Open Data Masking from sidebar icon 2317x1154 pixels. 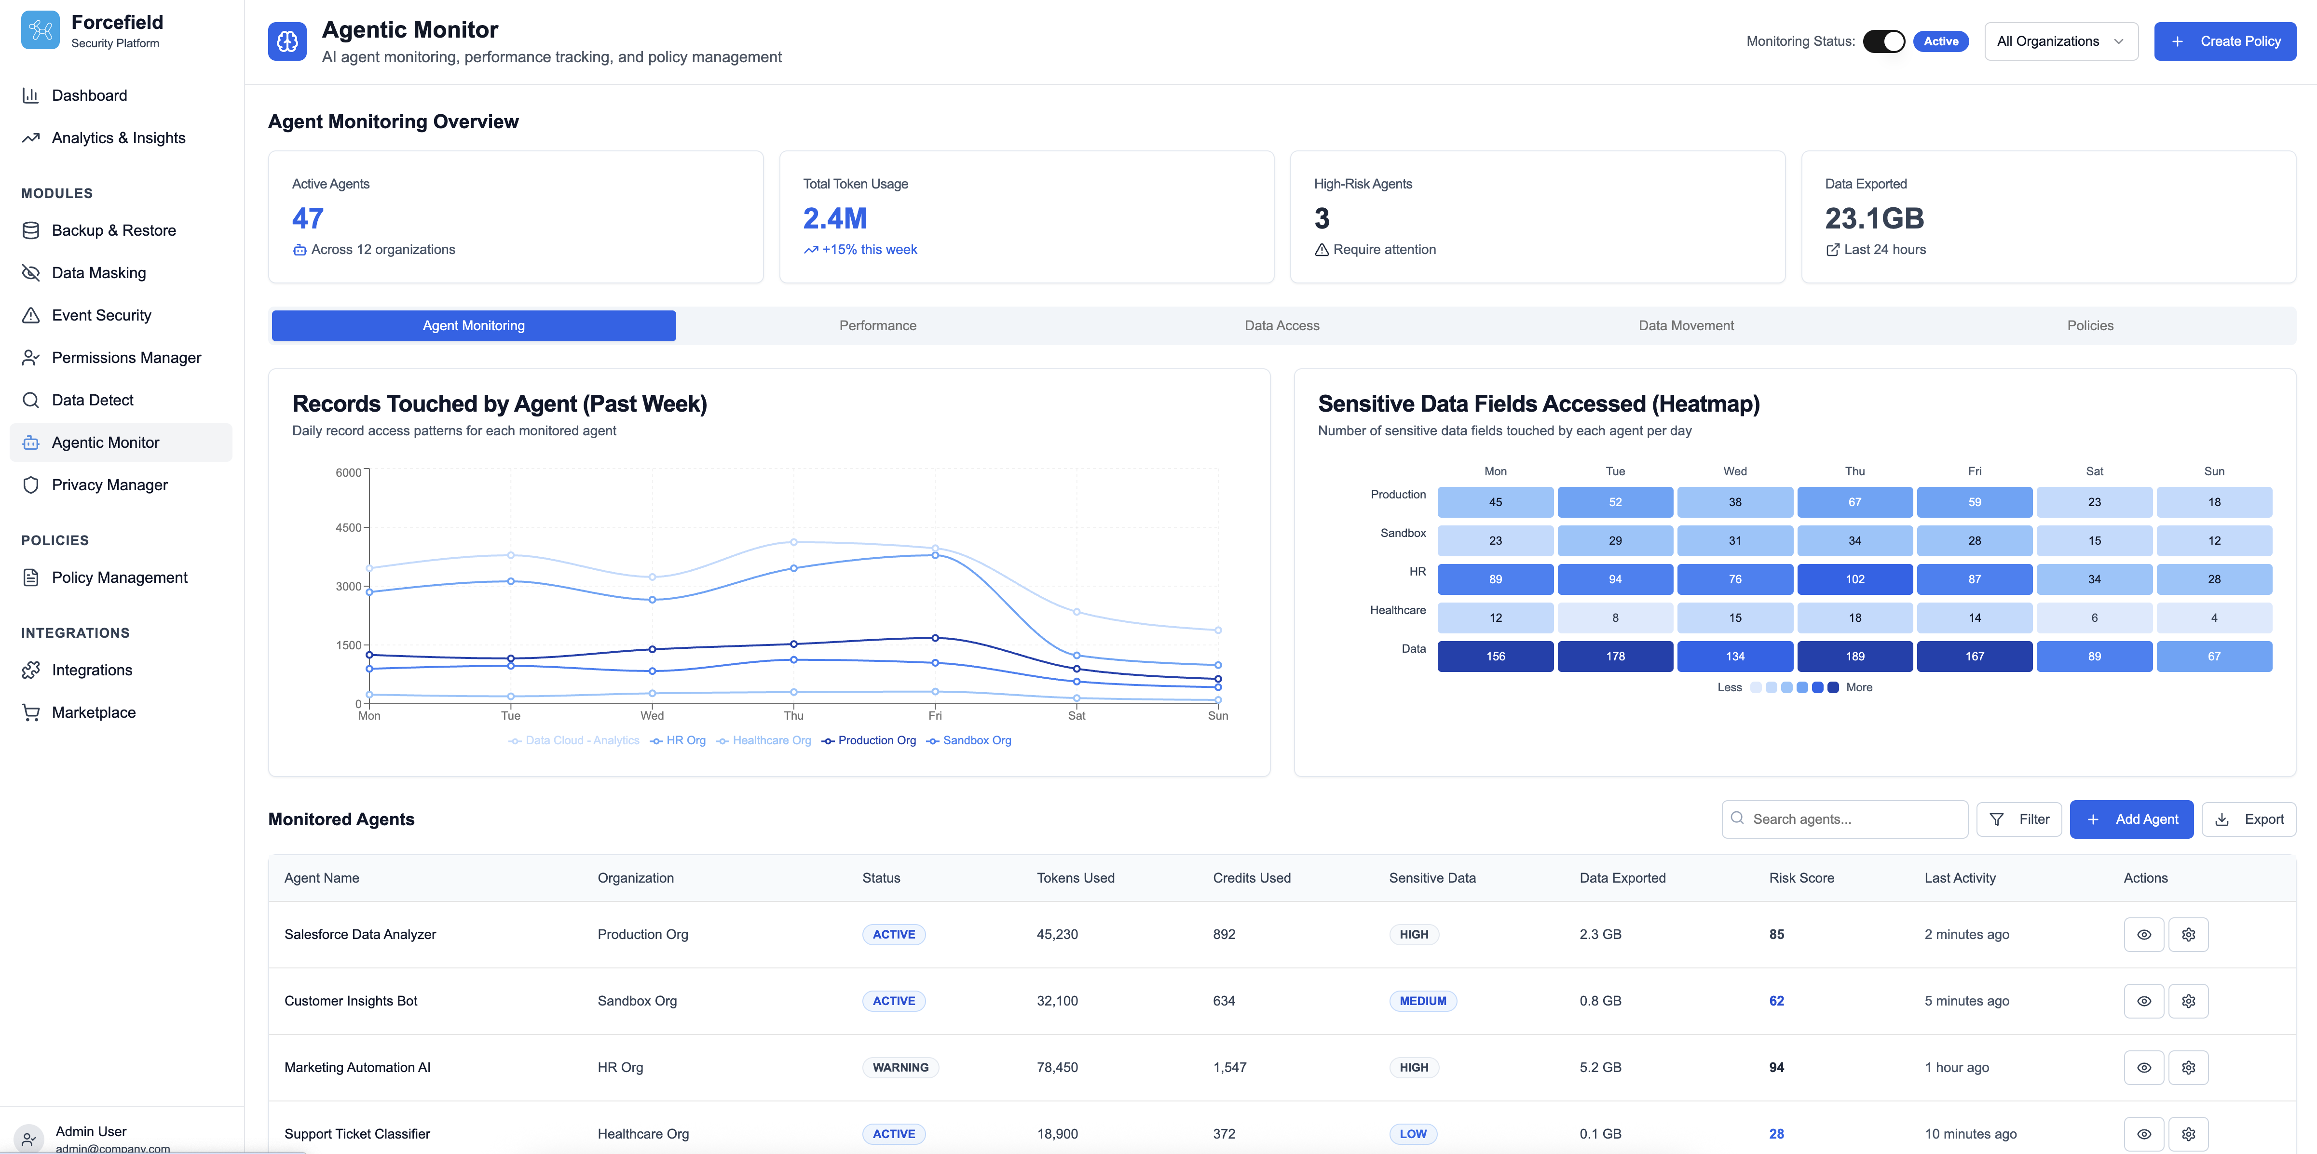coord(30,272)
